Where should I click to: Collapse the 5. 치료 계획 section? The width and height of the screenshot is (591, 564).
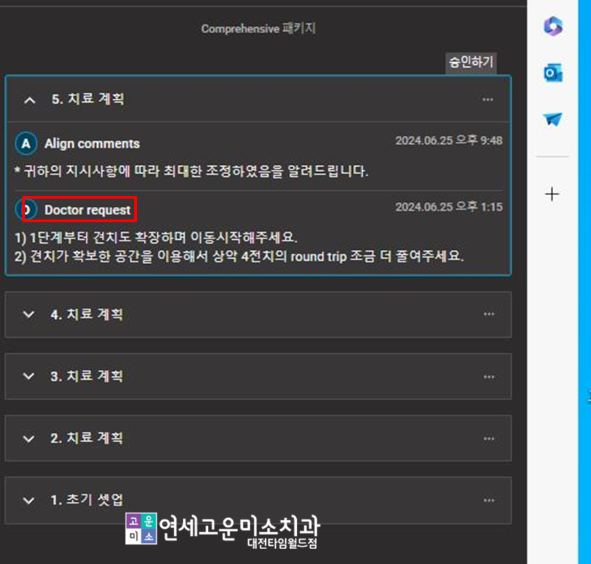[x=29, y=99]
